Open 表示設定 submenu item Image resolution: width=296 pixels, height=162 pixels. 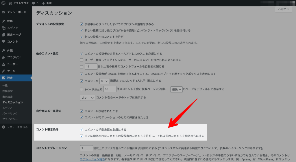point(8,97)
